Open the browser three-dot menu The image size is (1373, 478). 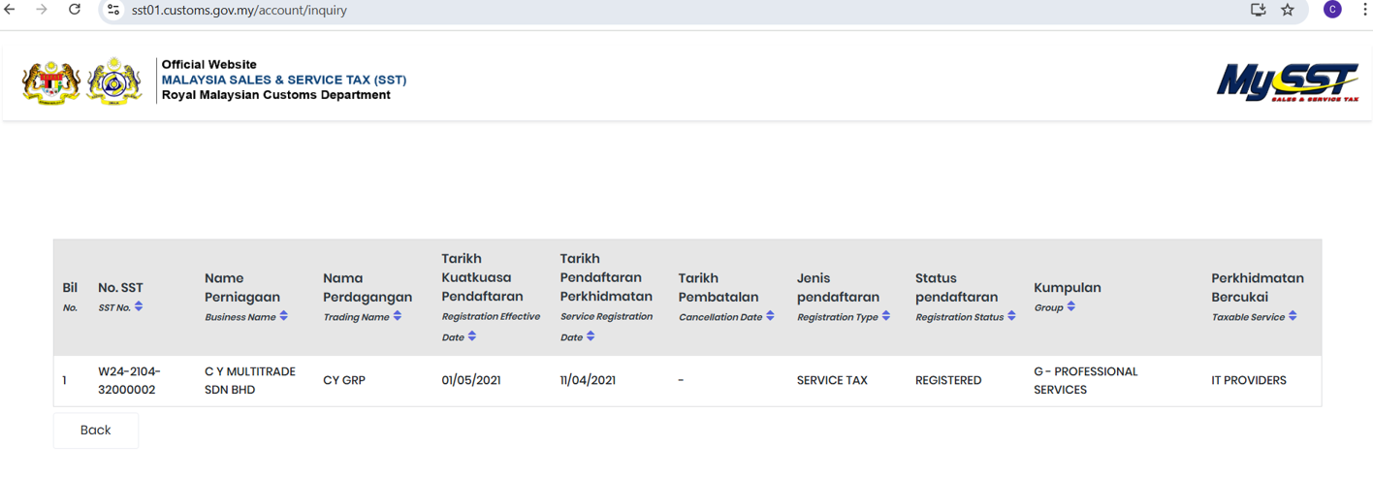coord(1364,10)
